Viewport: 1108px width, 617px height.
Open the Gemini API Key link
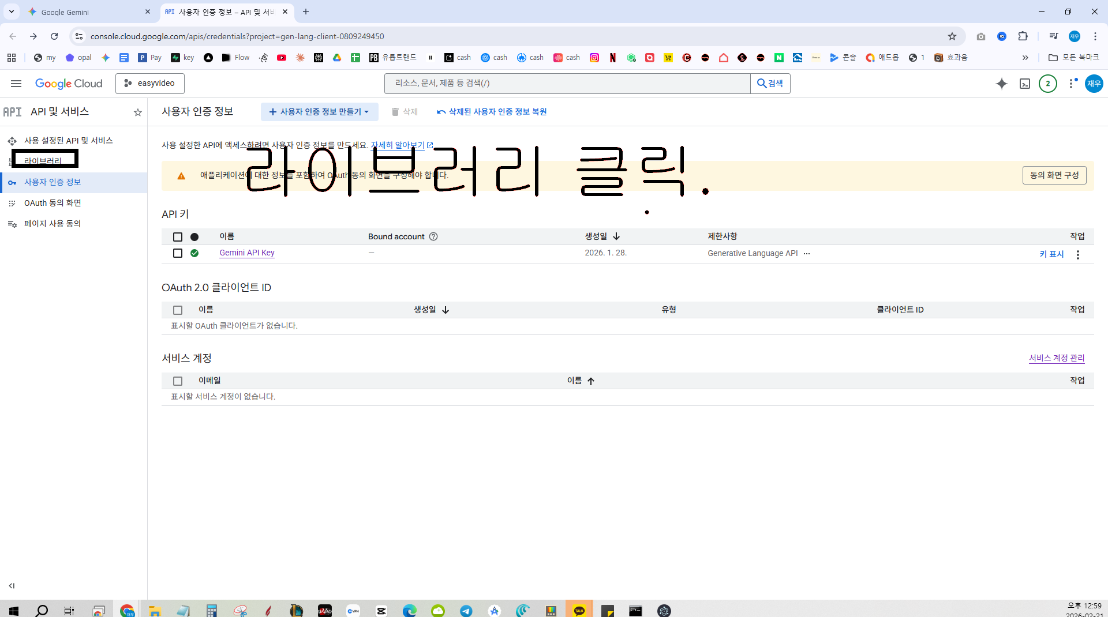pyautogui.click(x=247, y=253)
